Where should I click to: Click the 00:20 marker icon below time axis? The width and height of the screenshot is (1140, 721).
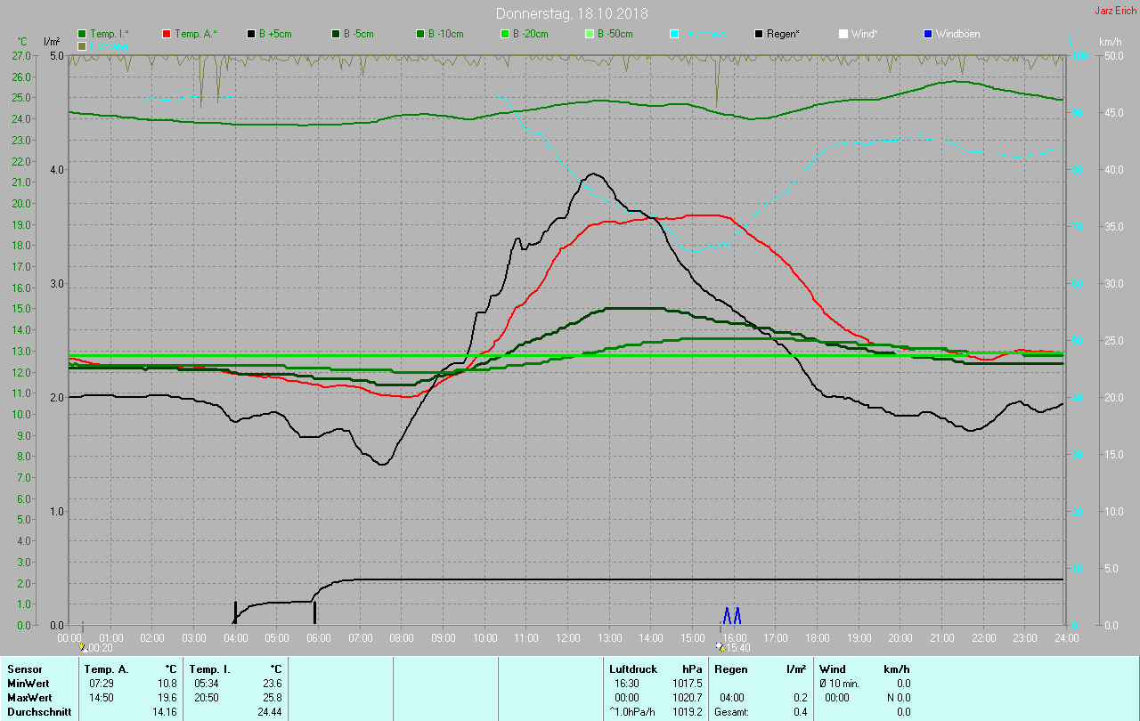83,647
